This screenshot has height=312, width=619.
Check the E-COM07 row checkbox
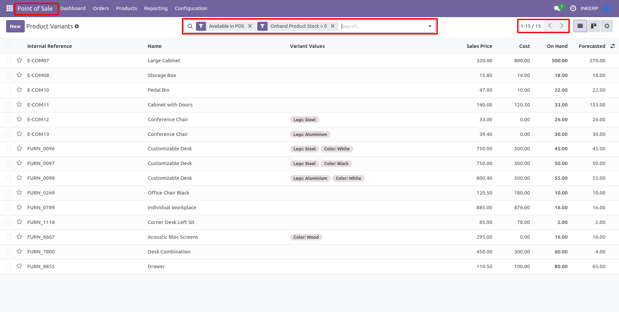9,61
